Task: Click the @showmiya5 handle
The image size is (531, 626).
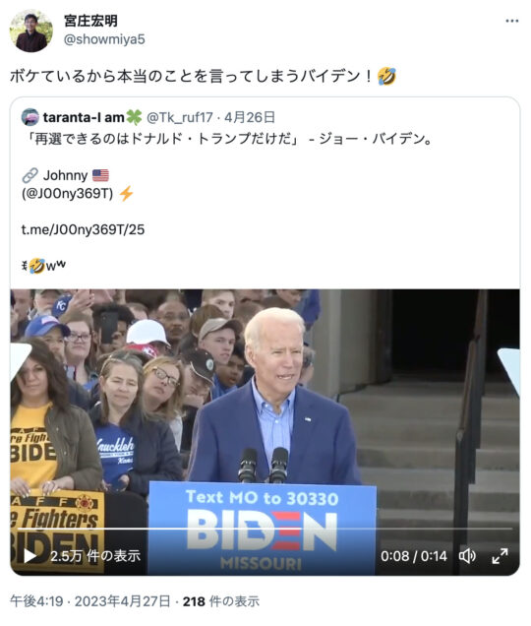Action: 104,39
